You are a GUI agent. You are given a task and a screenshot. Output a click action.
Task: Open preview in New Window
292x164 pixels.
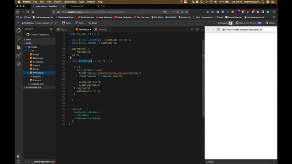pos(248,23)
